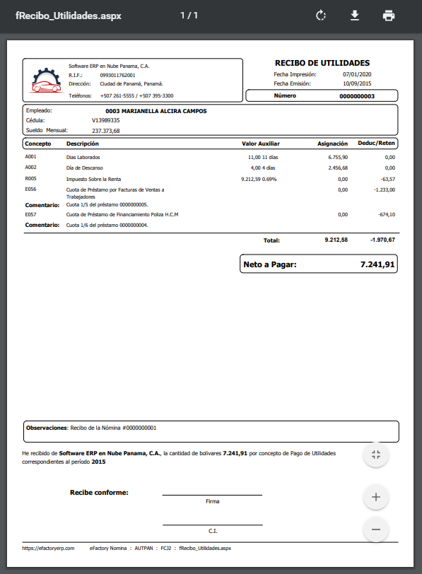Click the company car gear logo
The width and height of the screenshot is (422, 574).
click(x=45, y=80)
